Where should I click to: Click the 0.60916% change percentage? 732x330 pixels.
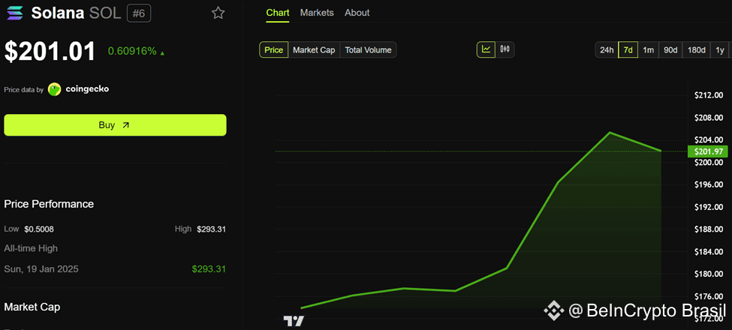coord(132,51)
